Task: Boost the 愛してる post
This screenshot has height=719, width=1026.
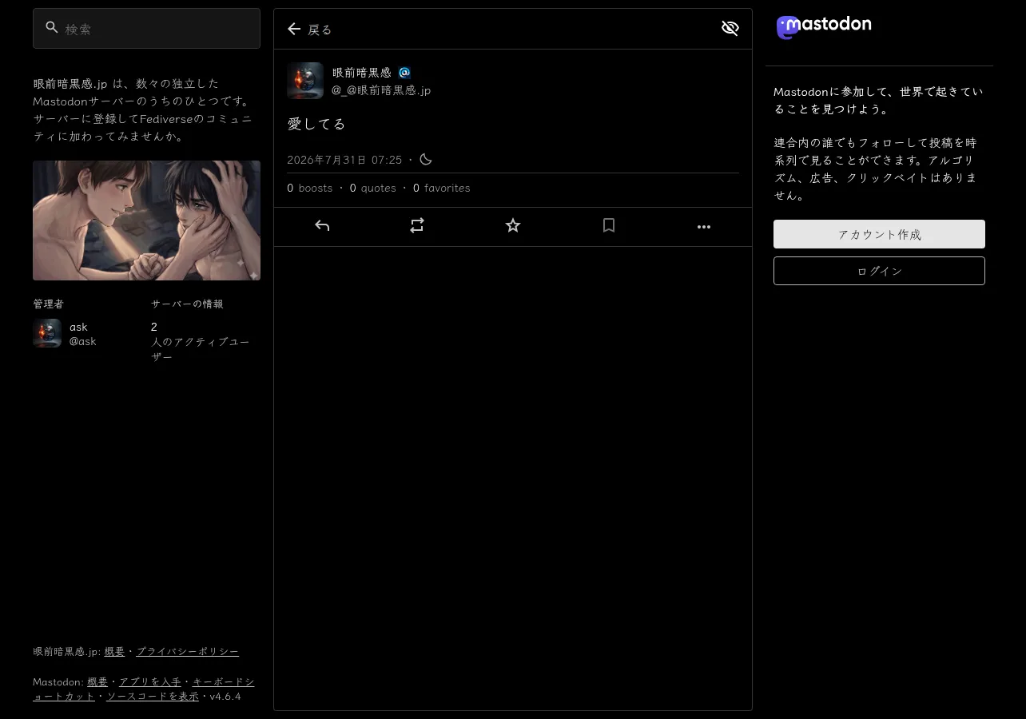Action: [417, 227]
